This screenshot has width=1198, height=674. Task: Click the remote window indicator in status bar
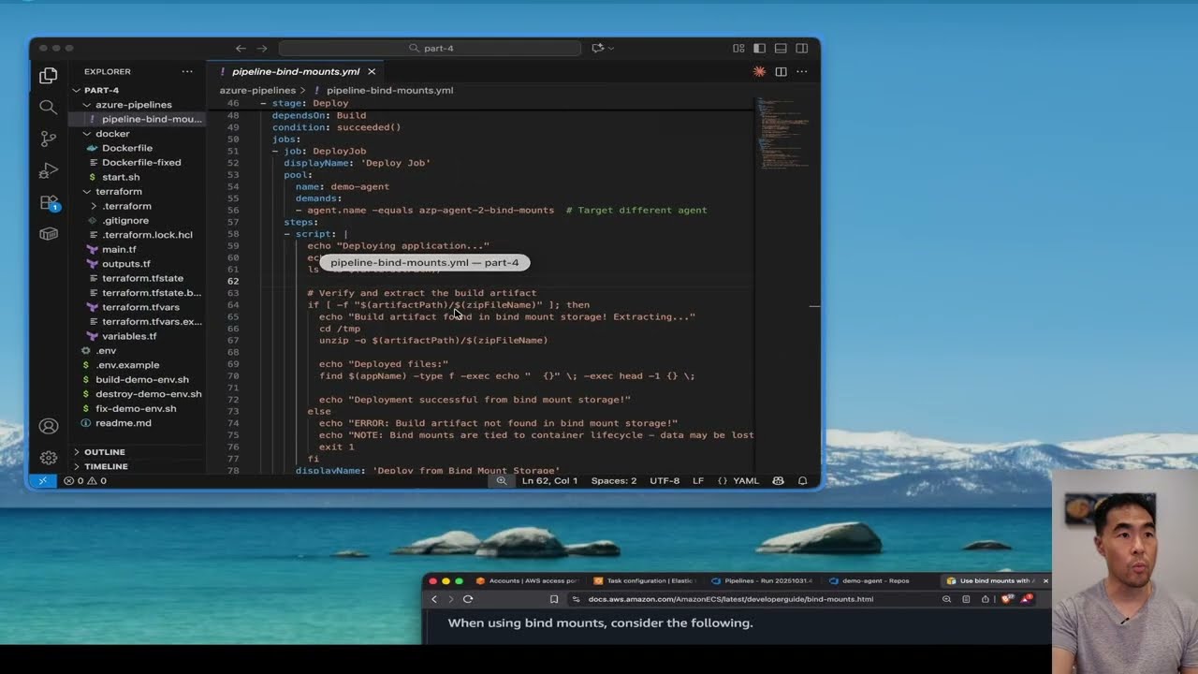43,480
